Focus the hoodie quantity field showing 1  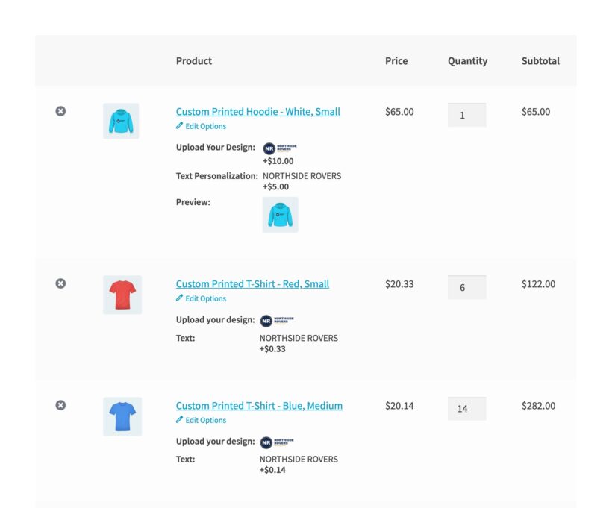pyautogui.click(x=466, y=115)
